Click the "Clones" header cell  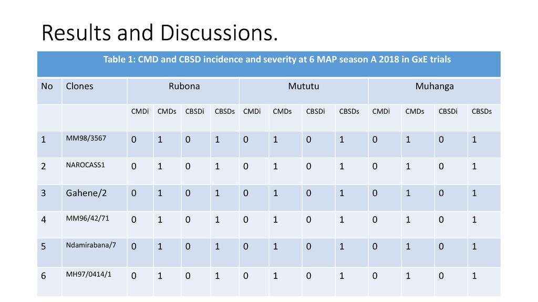pos(79,87)
